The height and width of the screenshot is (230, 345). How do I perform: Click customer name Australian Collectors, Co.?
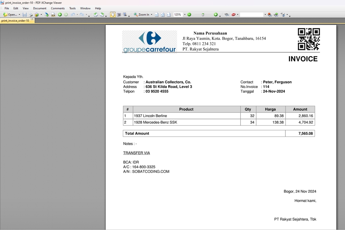coord(168,82)
